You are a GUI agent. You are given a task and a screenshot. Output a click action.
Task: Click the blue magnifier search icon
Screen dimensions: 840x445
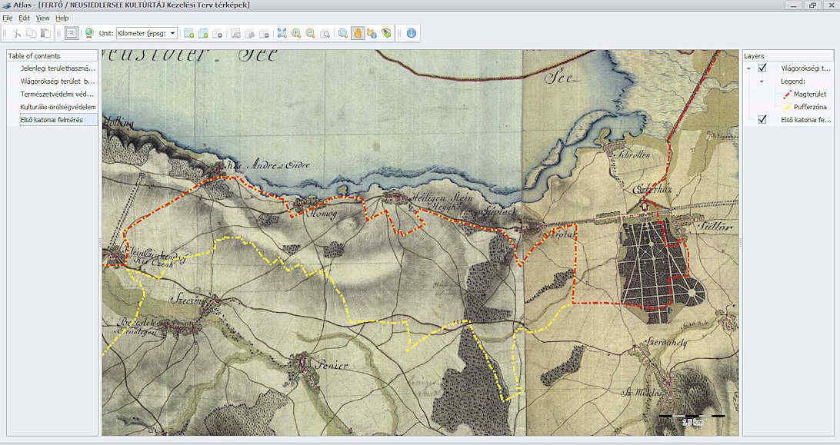[343, 33]
